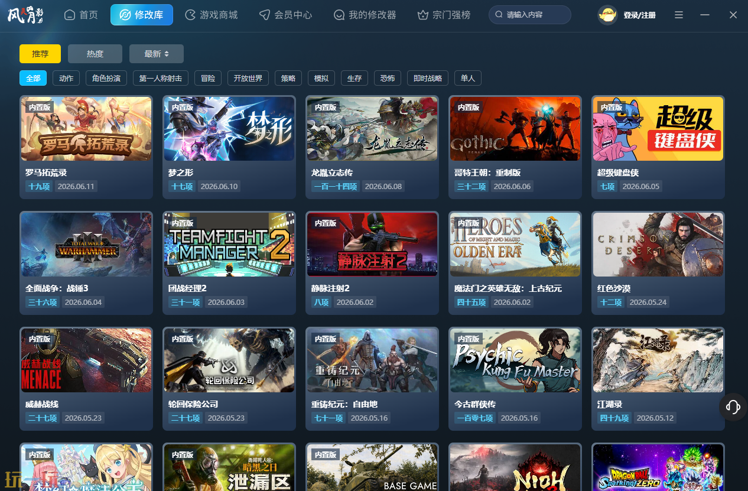
Task: Click 一百零七项 cheat count tag
Action: (x=474, y=418)
